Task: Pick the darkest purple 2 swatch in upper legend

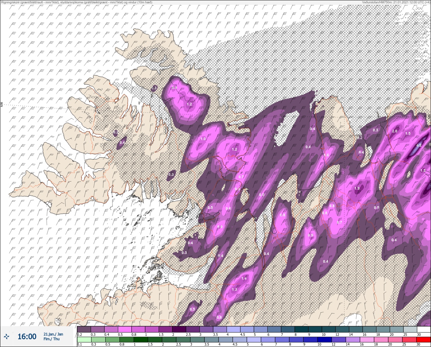Action: 179,329
